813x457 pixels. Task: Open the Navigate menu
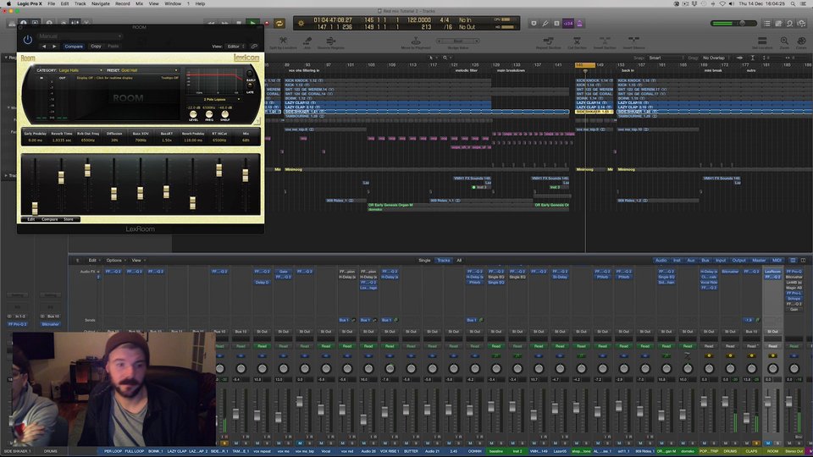click(x=101, y=3)
